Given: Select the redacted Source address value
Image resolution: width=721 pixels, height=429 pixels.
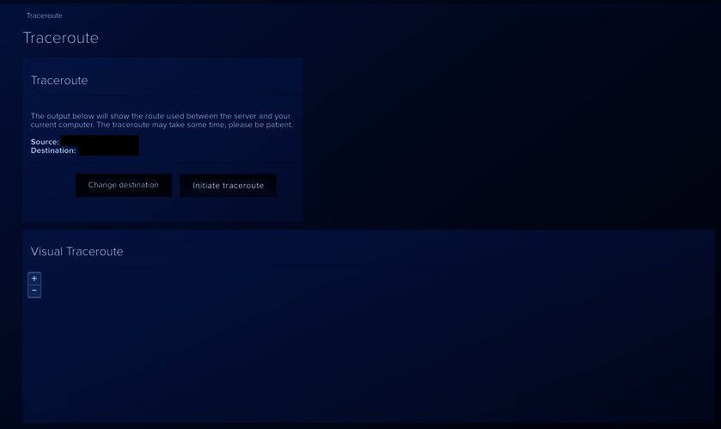Looking at the screenshot, I should click(x=99, y=141).
